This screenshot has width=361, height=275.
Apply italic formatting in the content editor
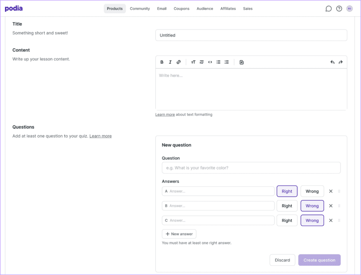point(170,62)
